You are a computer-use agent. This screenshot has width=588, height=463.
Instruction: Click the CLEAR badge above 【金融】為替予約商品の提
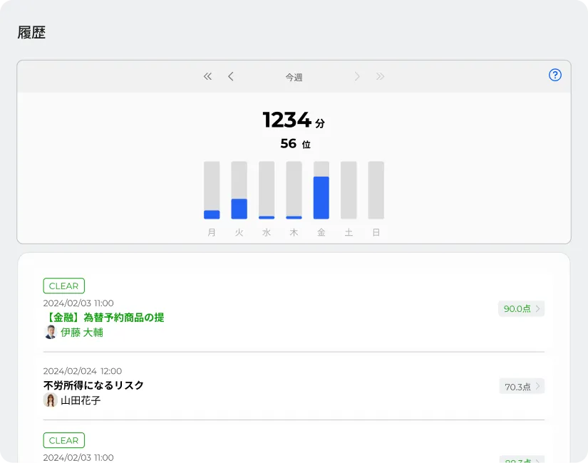tap(63, 286)
